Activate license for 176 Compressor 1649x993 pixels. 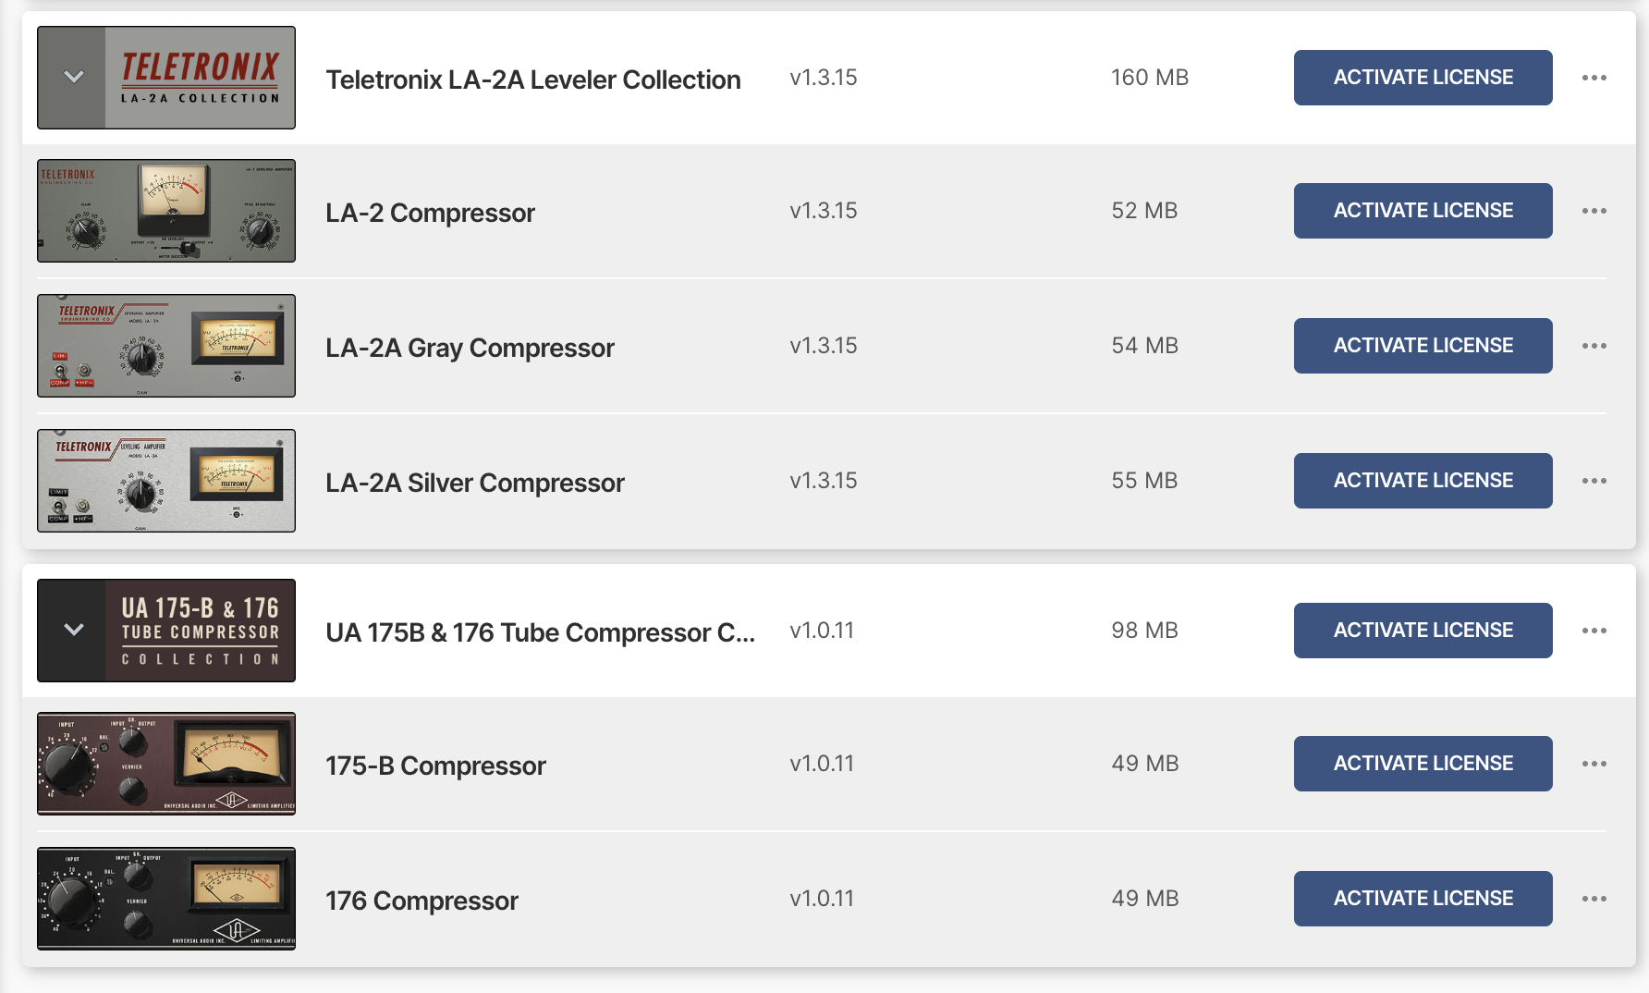[1423, 899]
